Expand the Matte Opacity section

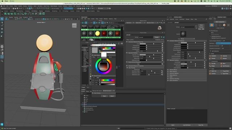[168, 71]
